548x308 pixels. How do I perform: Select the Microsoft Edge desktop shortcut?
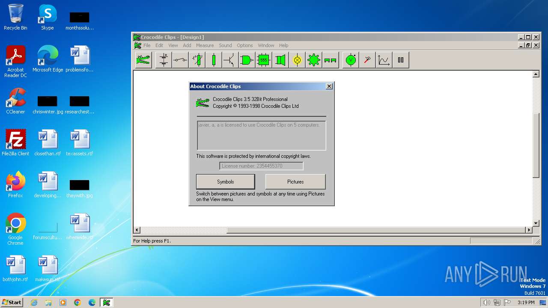(x=48, y=59)
